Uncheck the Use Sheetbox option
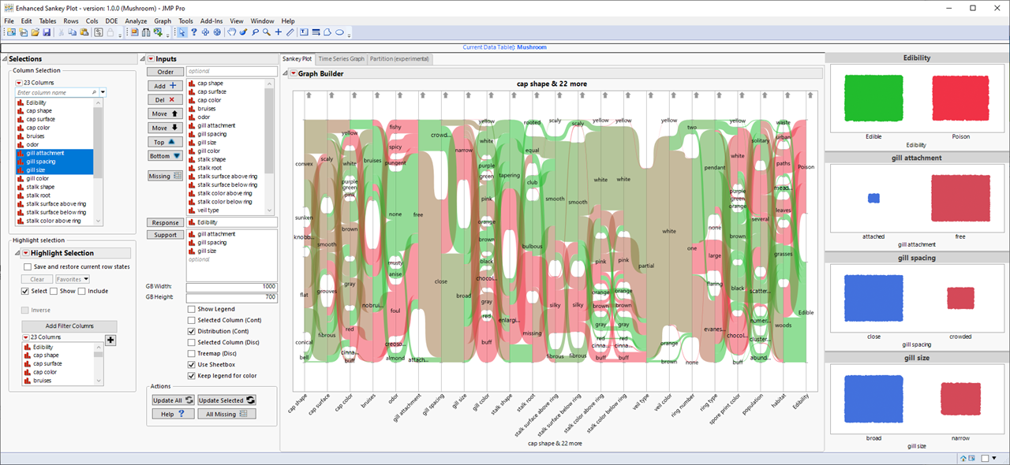This screenshot has width=1010, height=465. (x=192, y=365)
